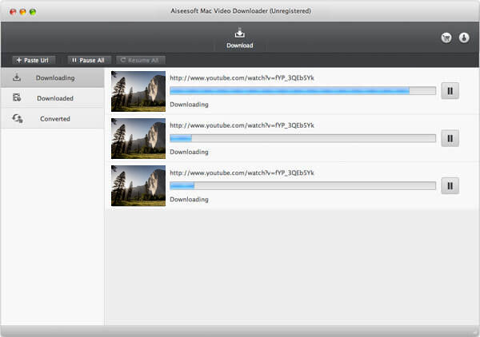Click the yellow minimize window button
This screenshot has height=337, width=480.
(22, 12)
